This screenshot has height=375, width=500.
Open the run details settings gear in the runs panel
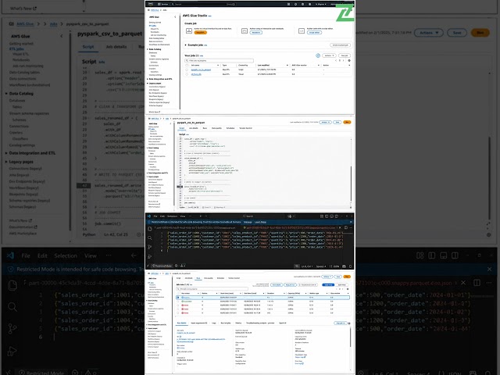point(349,323)
